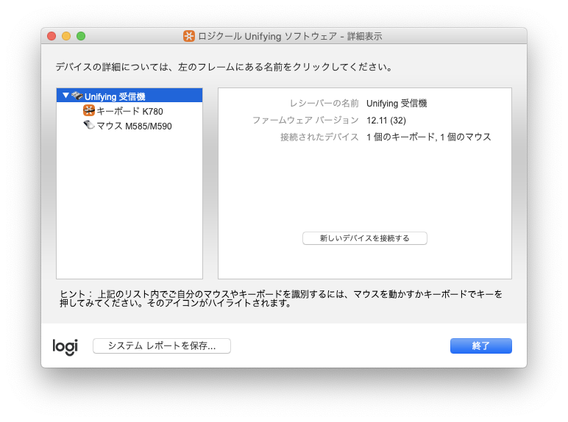Close the window with red button
The width and height of the screenshot is (568, 422).
point(52,36)
